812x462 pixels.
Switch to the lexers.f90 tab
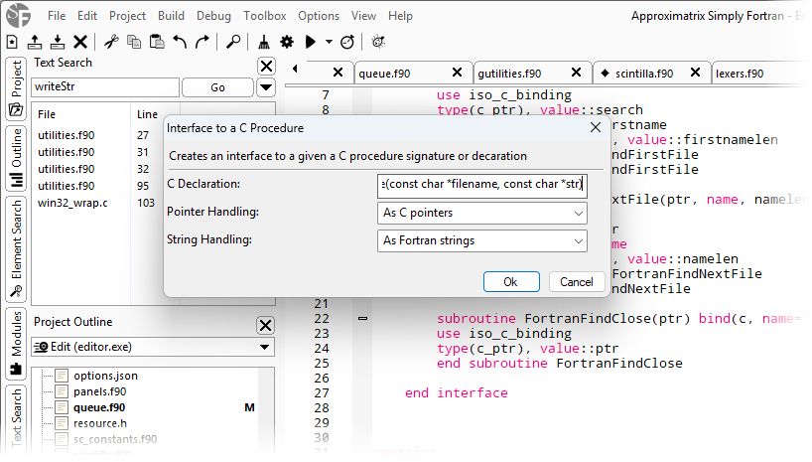pos(740,74)
